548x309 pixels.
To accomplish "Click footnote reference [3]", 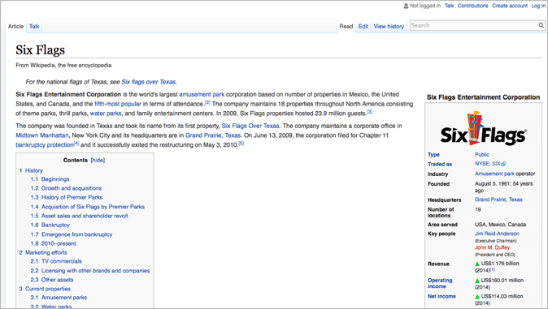I will coord(369,112).
